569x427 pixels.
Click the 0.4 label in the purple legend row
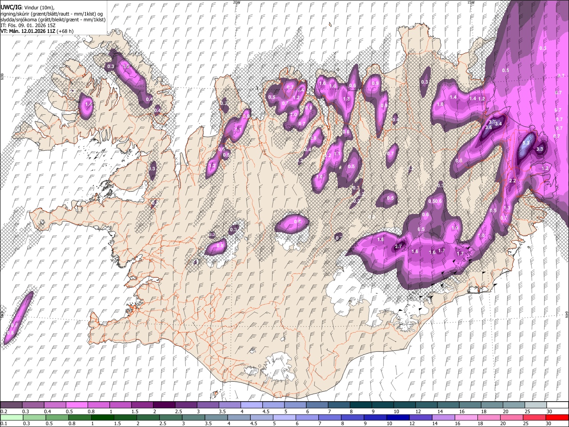(48, 411)
